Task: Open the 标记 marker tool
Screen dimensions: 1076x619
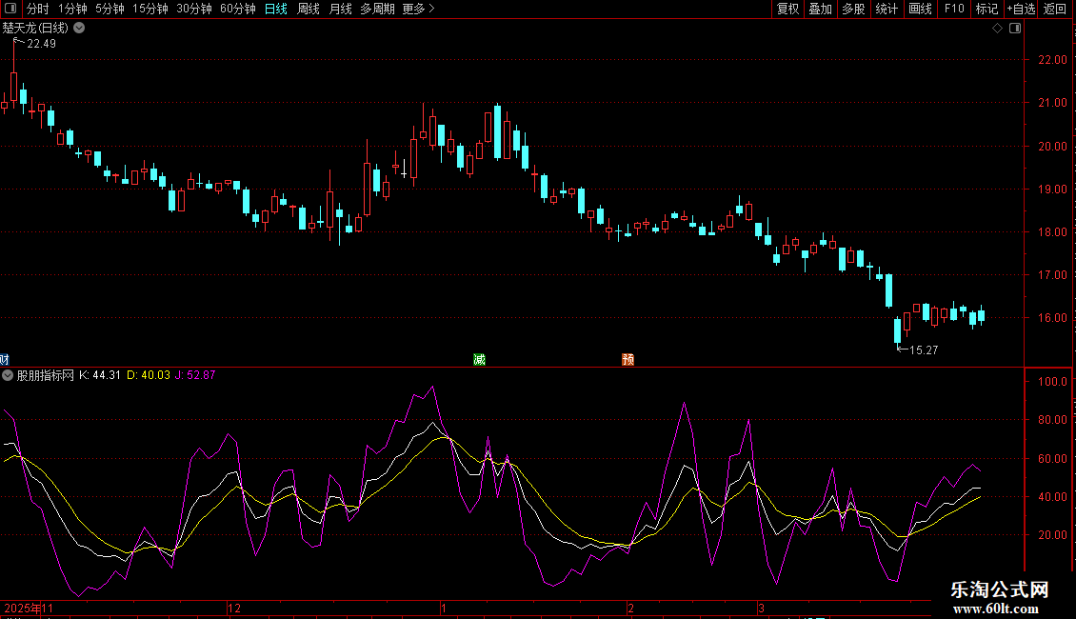Action: (986, 10)
